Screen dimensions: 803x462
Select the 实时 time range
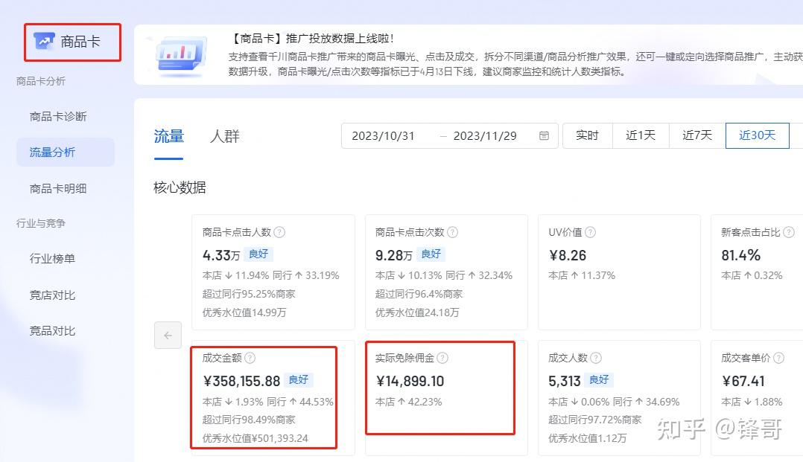coord(588,135)
